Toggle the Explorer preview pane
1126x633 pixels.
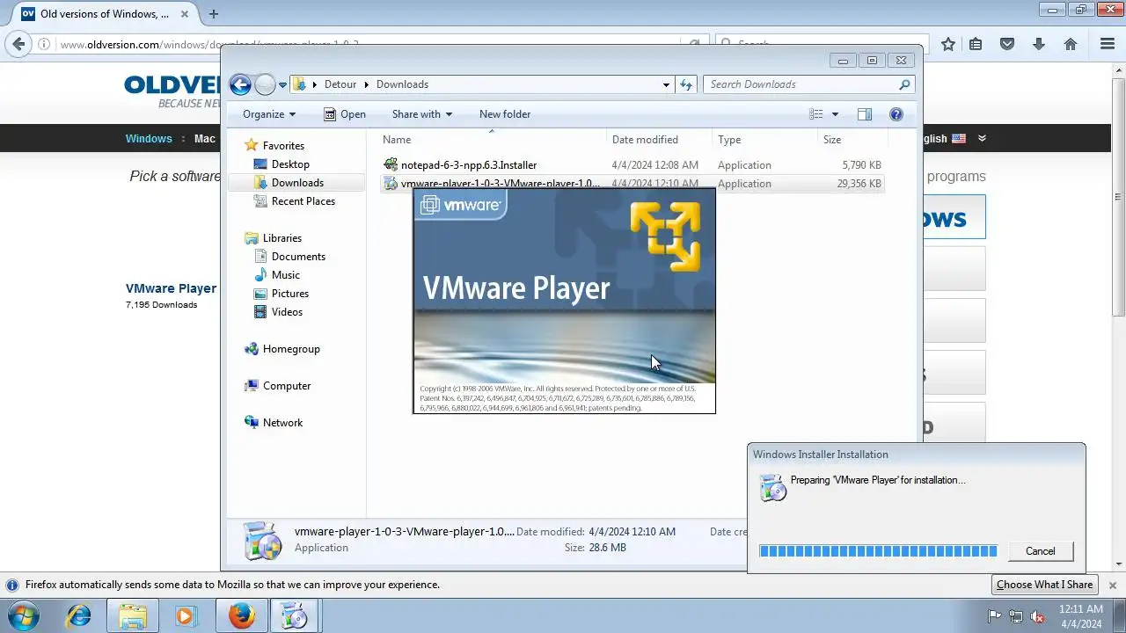(865, 114)
